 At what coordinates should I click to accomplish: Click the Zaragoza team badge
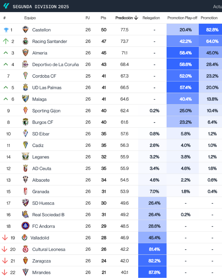tap(25, 260)
